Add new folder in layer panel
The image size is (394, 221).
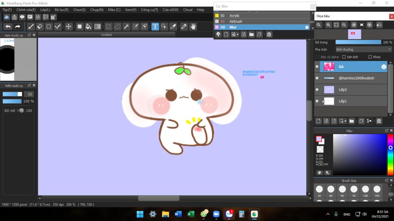352,121
